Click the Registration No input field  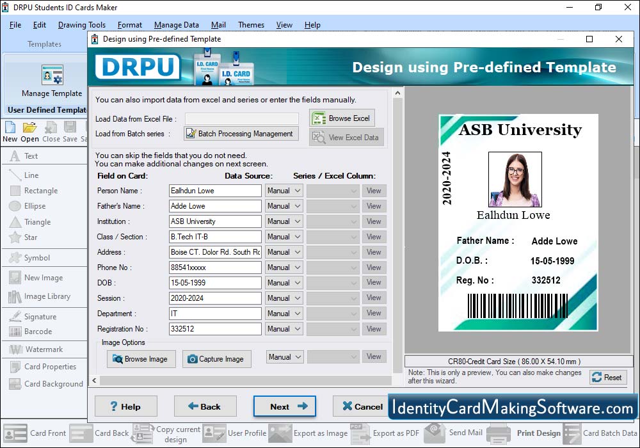215,329
